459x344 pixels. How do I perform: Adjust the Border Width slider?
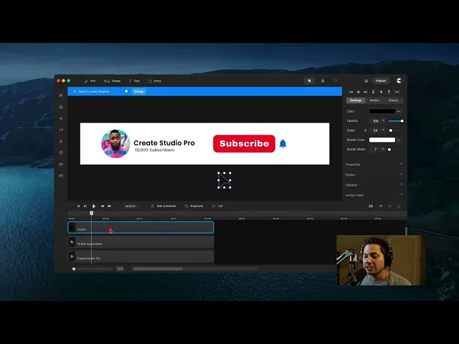coord(389,150)
